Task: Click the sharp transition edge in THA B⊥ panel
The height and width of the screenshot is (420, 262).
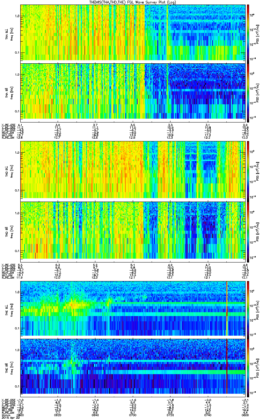Action: point(145,32)
